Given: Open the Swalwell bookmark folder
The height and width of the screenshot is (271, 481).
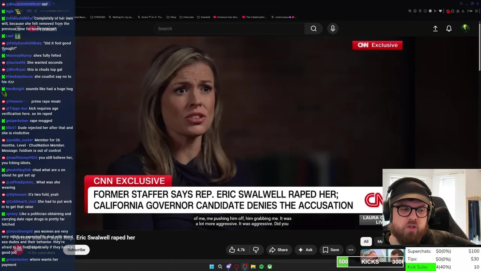Looking at the screenshot, I should pos(203,17).
